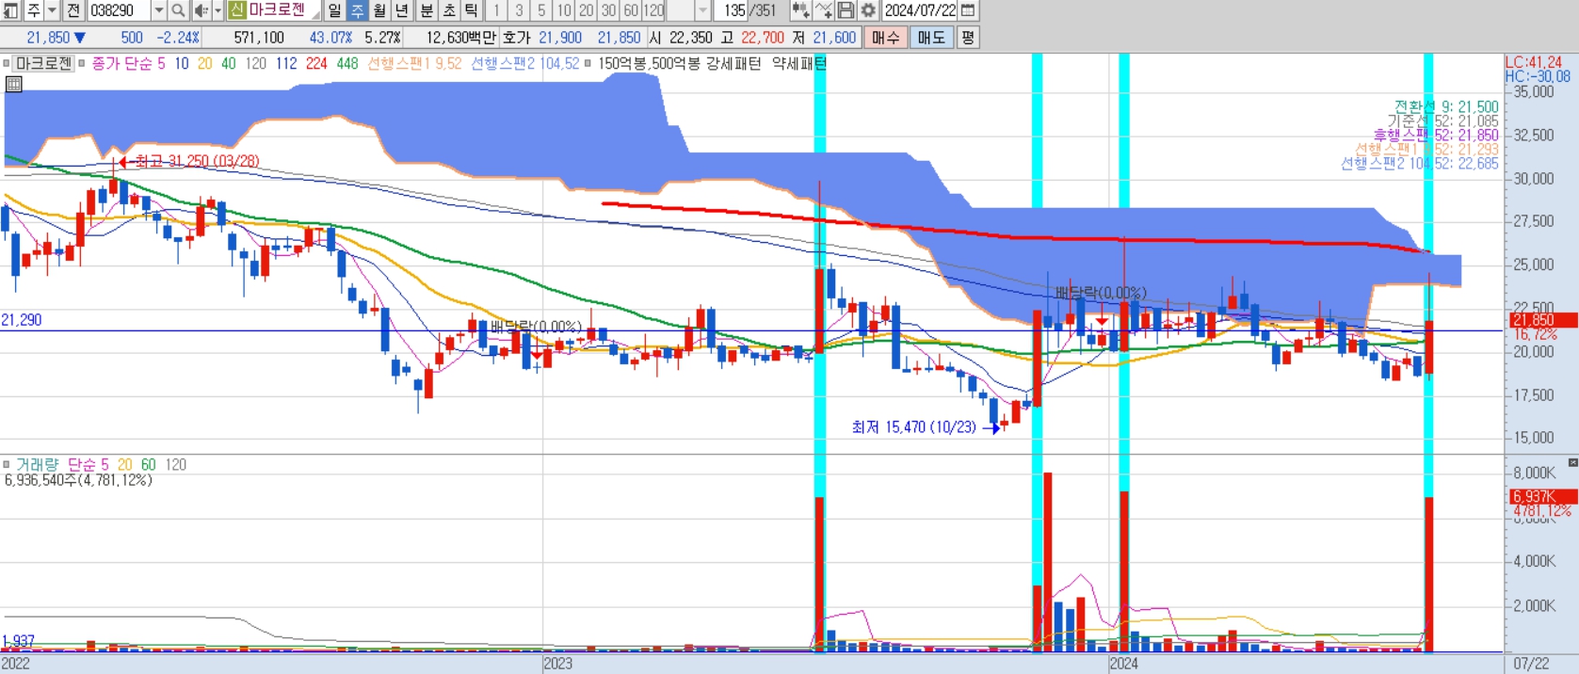
Task: Click the save chart floppy icon
Action: (x=846, y=10)
